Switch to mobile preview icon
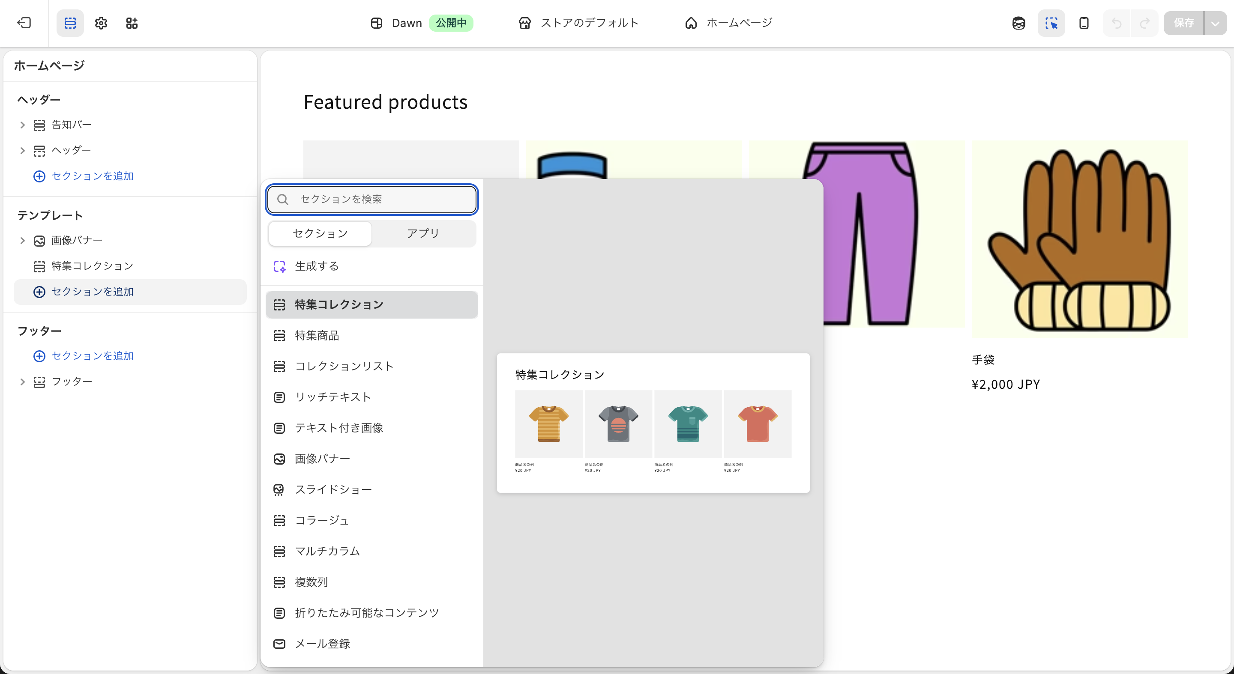Image resolution: width=1234 pixels, height=674 pixels. point(1084,23)
